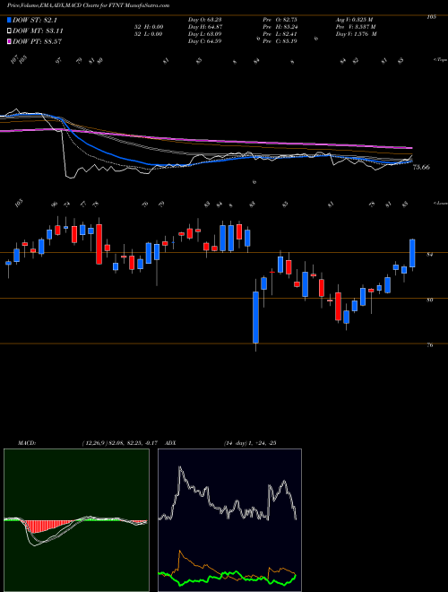
Task: Click the 76 price axis label
Action: [x=429, y=344]
